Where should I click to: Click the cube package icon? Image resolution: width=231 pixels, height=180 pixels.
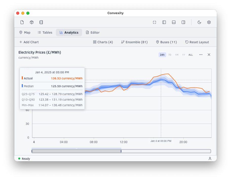(x=32, y=22)
